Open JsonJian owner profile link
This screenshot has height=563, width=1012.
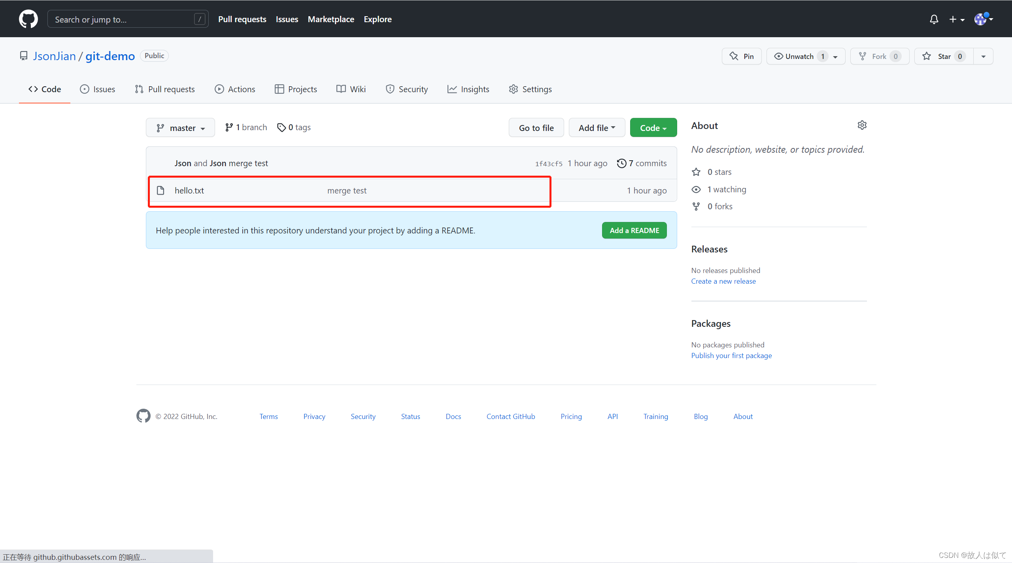pos(54,56)
